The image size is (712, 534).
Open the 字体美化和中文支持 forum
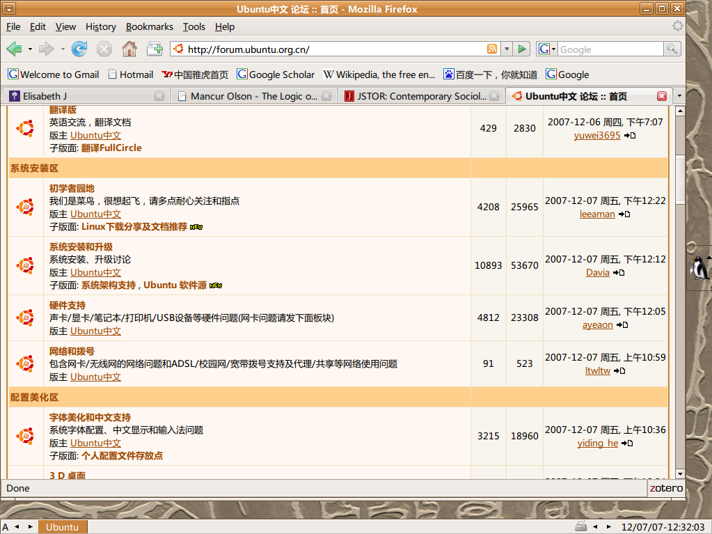90,417
